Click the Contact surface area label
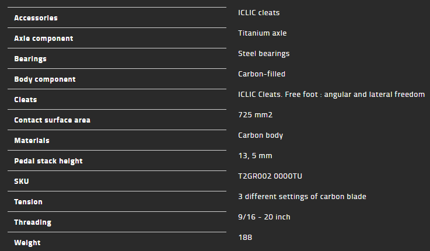Viewport: 430px width, 251px height. (52, 120)
